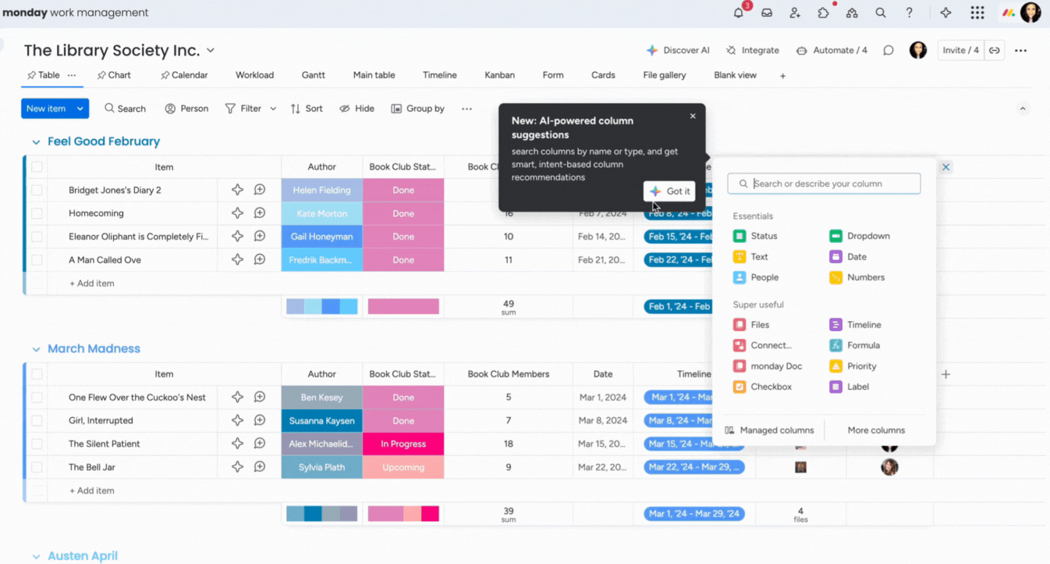
Task: Open Managed columns
Action: 769,431
